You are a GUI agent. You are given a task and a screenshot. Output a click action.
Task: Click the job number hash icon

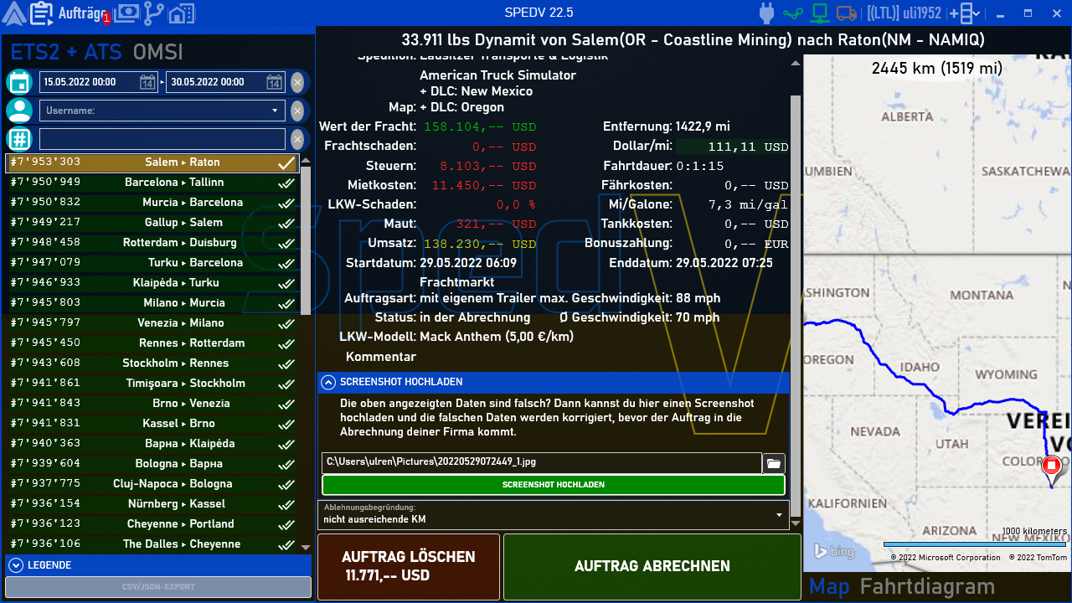coord(19,139)
